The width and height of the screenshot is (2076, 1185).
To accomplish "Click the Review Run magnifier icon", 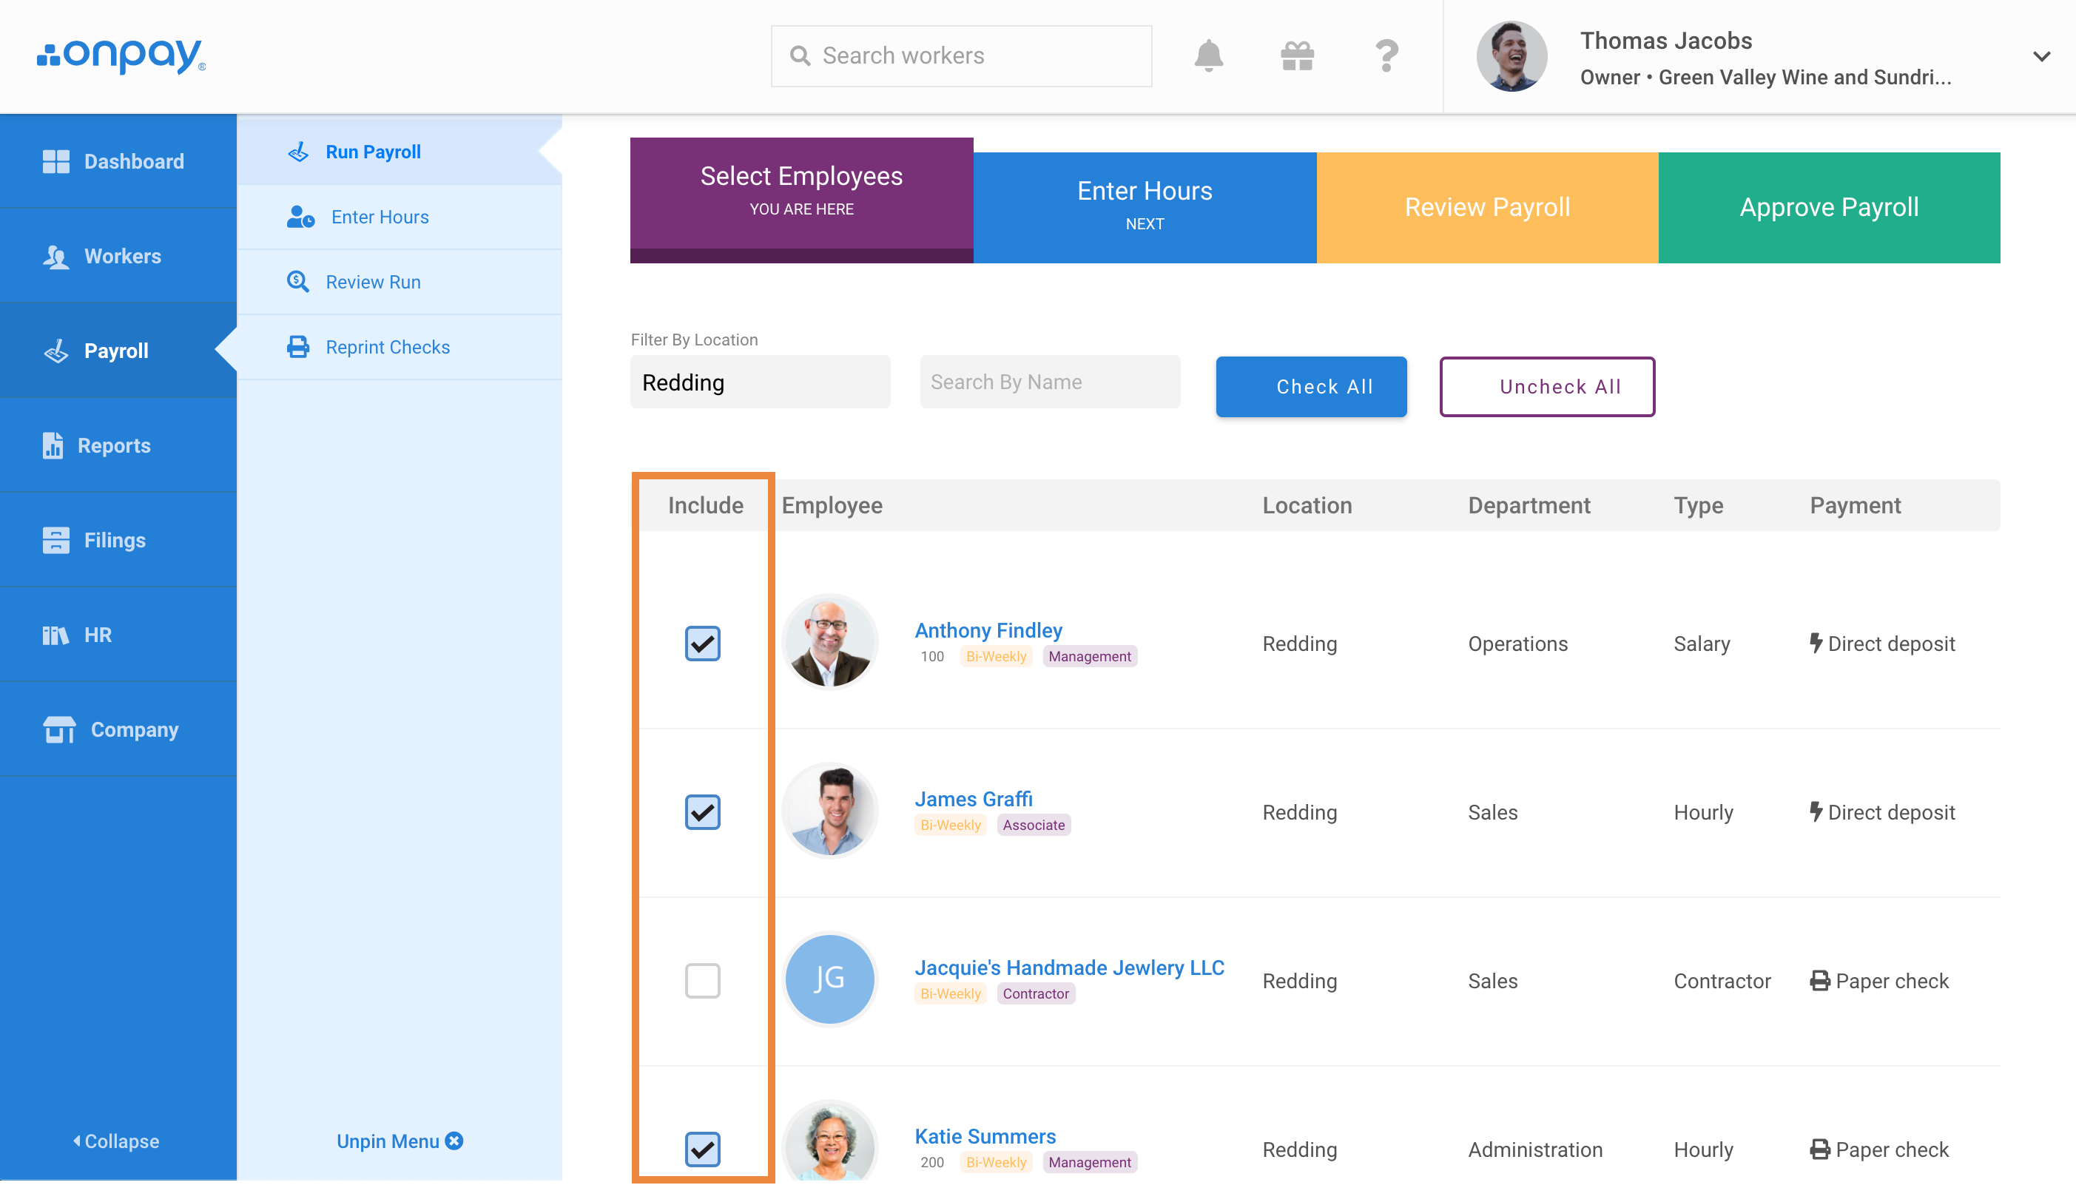I will pyautogui.click(x=298, y=282).
